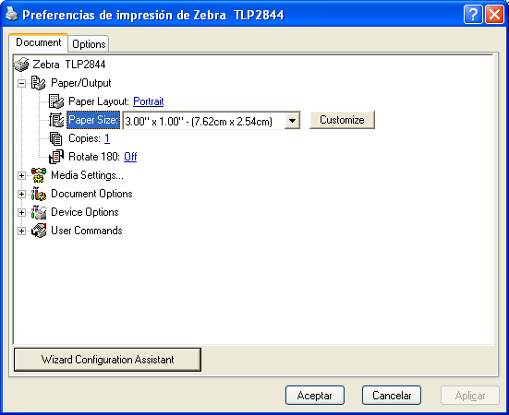
Task: Click the printer icon in title bar
Action: point(12,14)
